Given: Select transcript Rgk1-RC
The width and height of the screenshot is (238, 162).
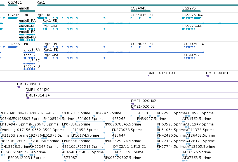Looking at the screenshot, I should (71, 18).
